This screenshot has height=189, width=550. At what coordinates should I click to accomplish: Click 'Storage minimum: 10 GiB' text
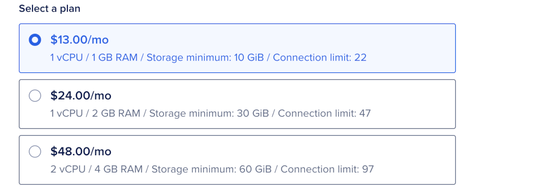205,58
